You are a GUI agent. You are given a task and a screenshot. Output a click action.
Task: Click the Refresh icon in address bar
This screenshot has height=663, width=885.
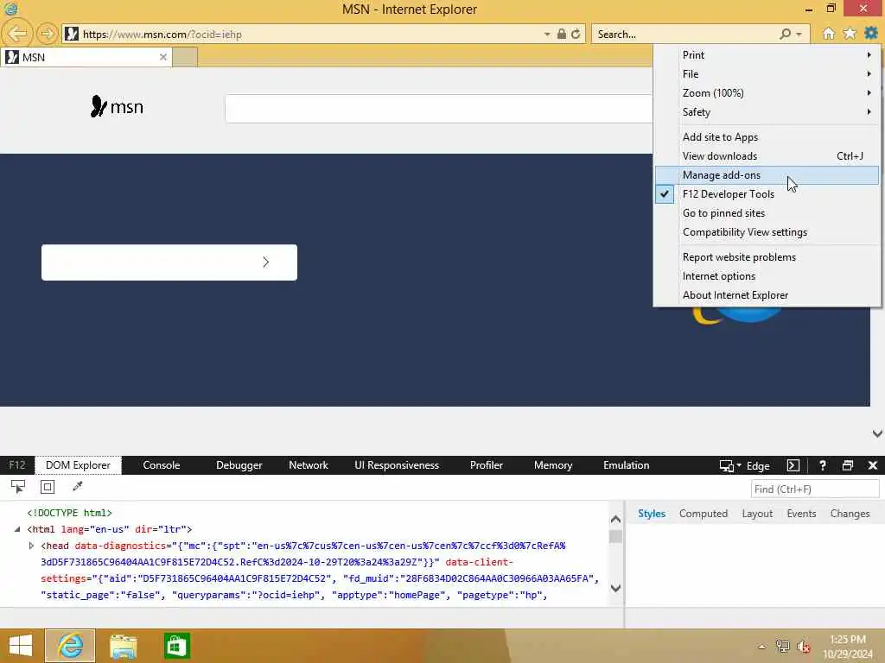(576, 35)
